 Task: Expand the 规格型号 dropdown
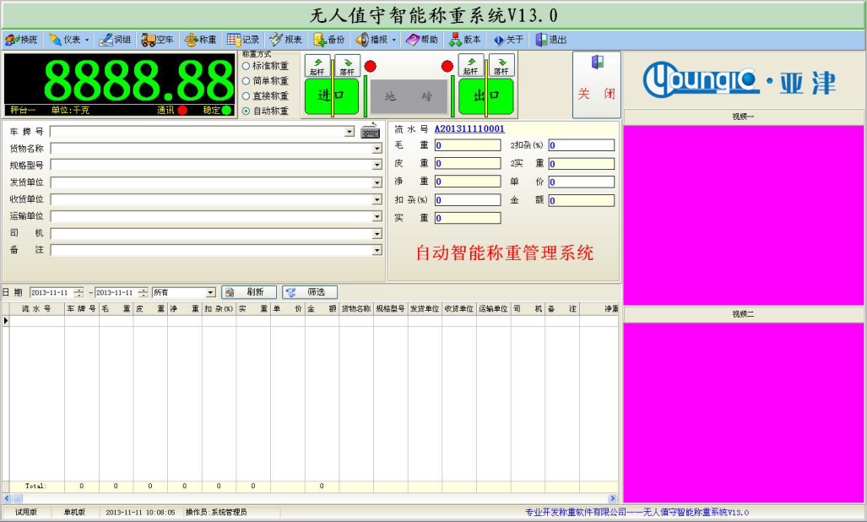tap(377, 165)
